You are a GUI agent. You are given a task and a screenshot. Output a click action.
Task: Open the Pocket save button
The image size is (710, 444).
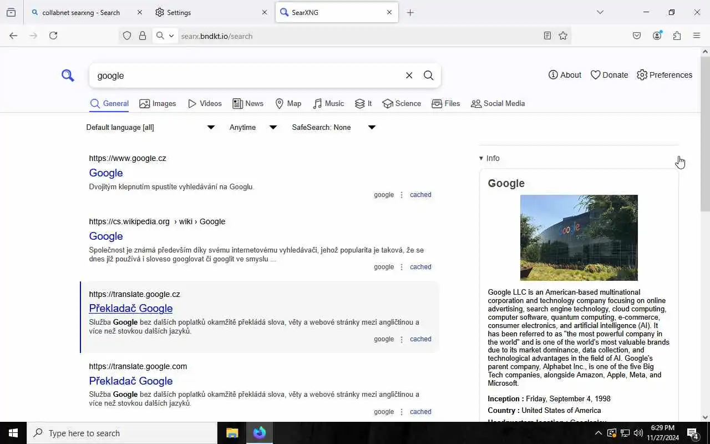point(637,36)
